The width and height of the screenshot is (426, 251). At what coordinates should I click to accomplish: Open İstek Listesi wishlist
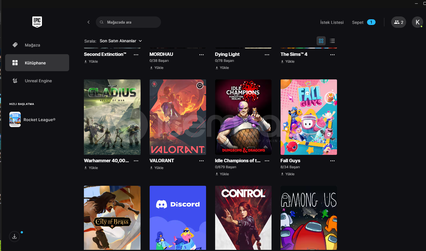[x=332, y=22]
